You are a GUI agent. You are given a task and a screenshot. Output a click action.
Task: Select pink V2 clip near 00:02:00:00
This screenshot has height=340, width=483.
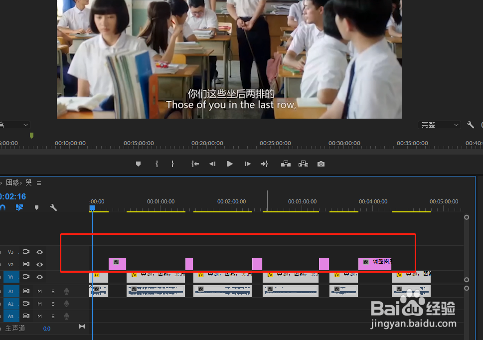[x=257, y=264]
